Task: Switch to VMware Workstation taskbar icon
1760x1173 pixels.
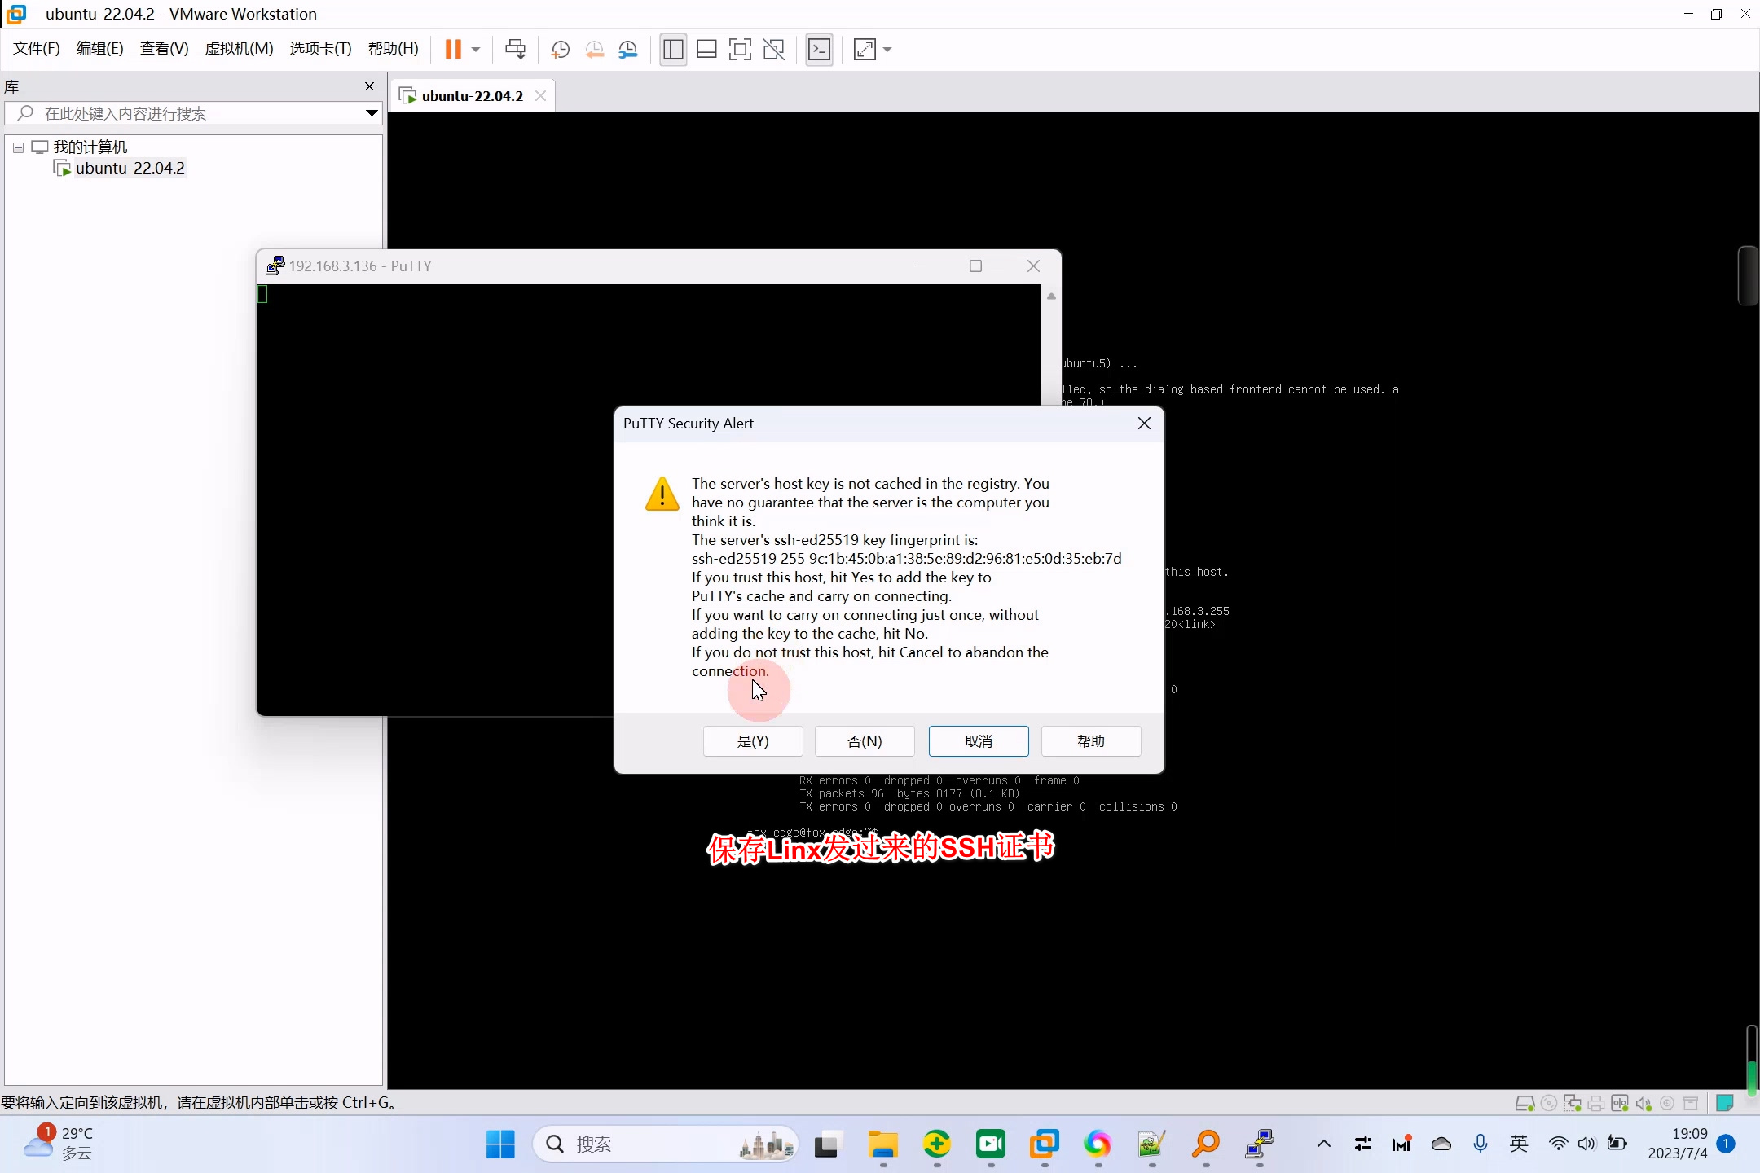Action: 1045,1144
